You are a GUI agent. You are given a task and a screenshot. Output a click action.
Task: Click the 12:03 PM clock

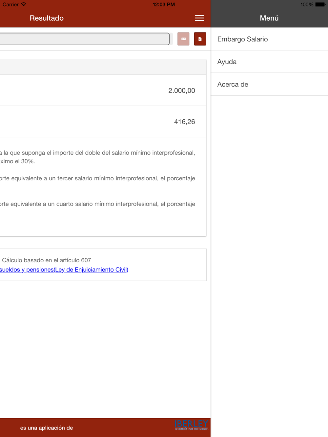[x=164, y=5]
